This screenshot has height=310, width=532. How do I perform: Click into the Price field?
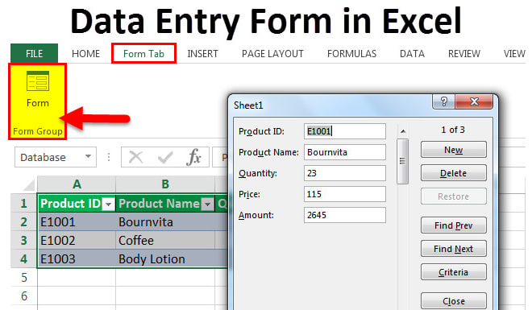(x=345, y=194)
